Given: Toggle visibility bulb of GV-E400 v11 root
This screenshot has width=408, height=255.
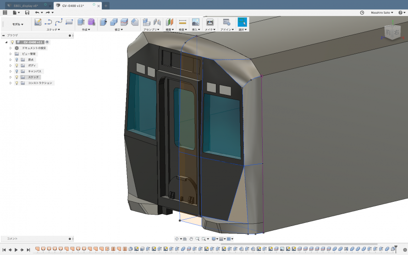Looking at the screenshot, I should [12, 42].
